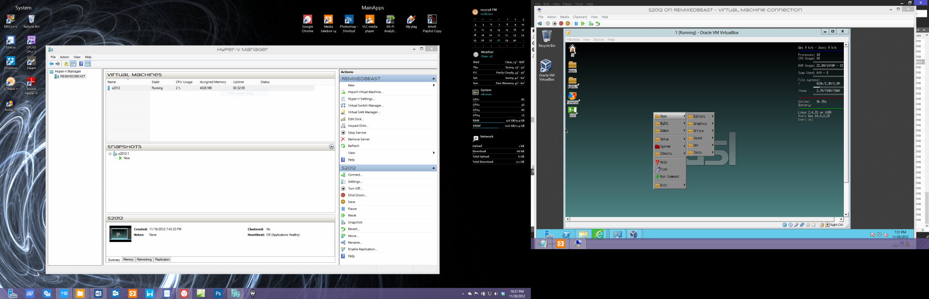
Task: Collapse the REMIXEDBEAST actions section
Action: pos(434,79)
